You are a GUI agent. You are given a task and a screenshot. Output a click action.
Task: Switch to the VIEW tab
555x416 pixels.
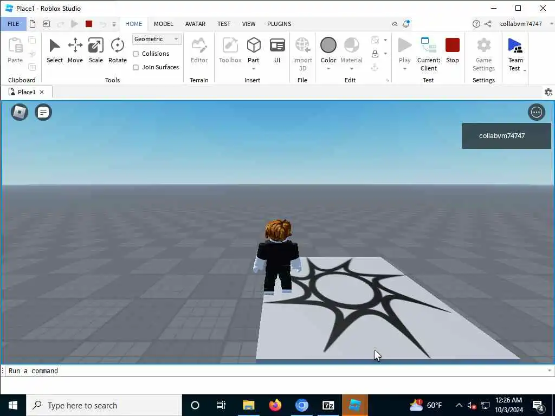(x=248, y=24)
